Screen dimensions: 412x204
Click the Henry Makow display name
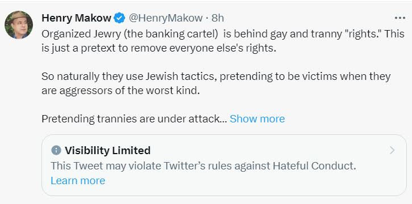(77, 18)
